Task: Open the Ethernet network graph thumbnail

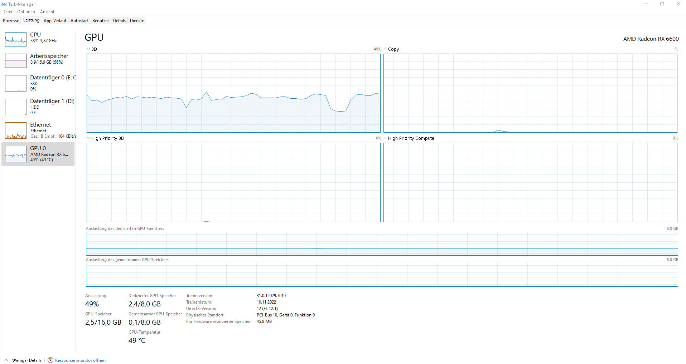Action: 16,131
